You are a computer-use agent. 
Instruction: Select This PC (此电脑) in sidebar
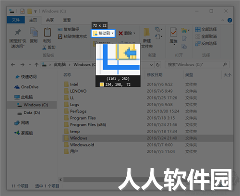click(x=27, y=97)
